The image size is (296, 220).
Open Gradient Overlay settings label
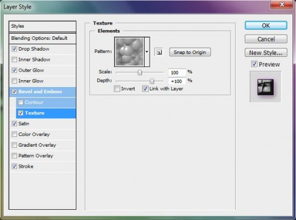point(37,145)
